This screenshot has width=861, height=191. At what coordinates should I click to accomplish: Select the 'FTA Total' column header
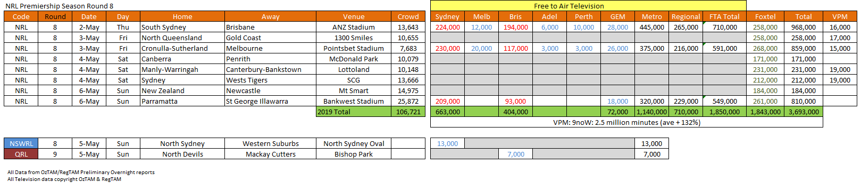(724, 16)
